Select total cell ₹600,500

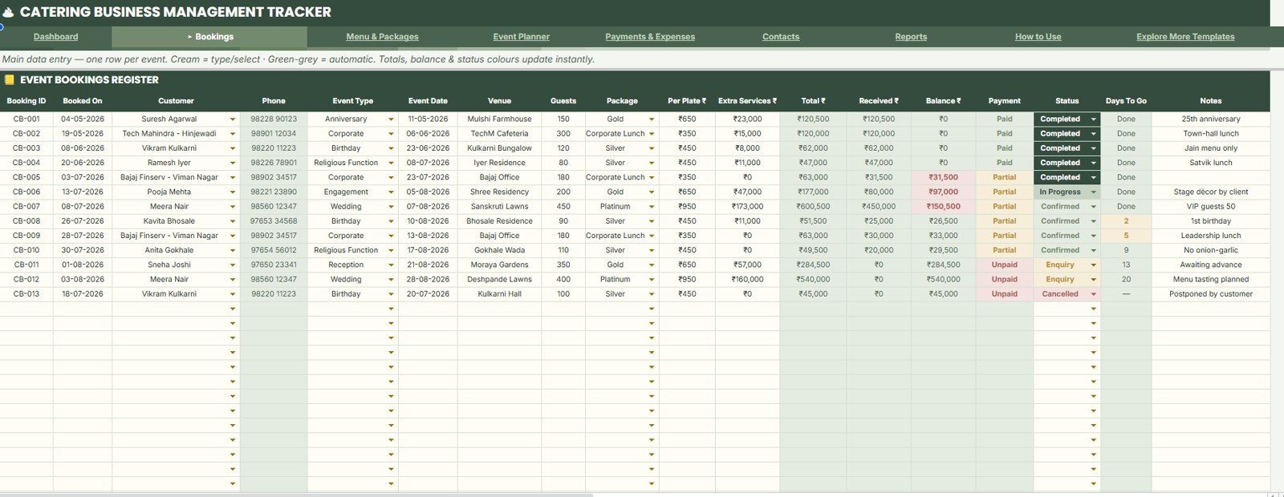pos(813,206)
